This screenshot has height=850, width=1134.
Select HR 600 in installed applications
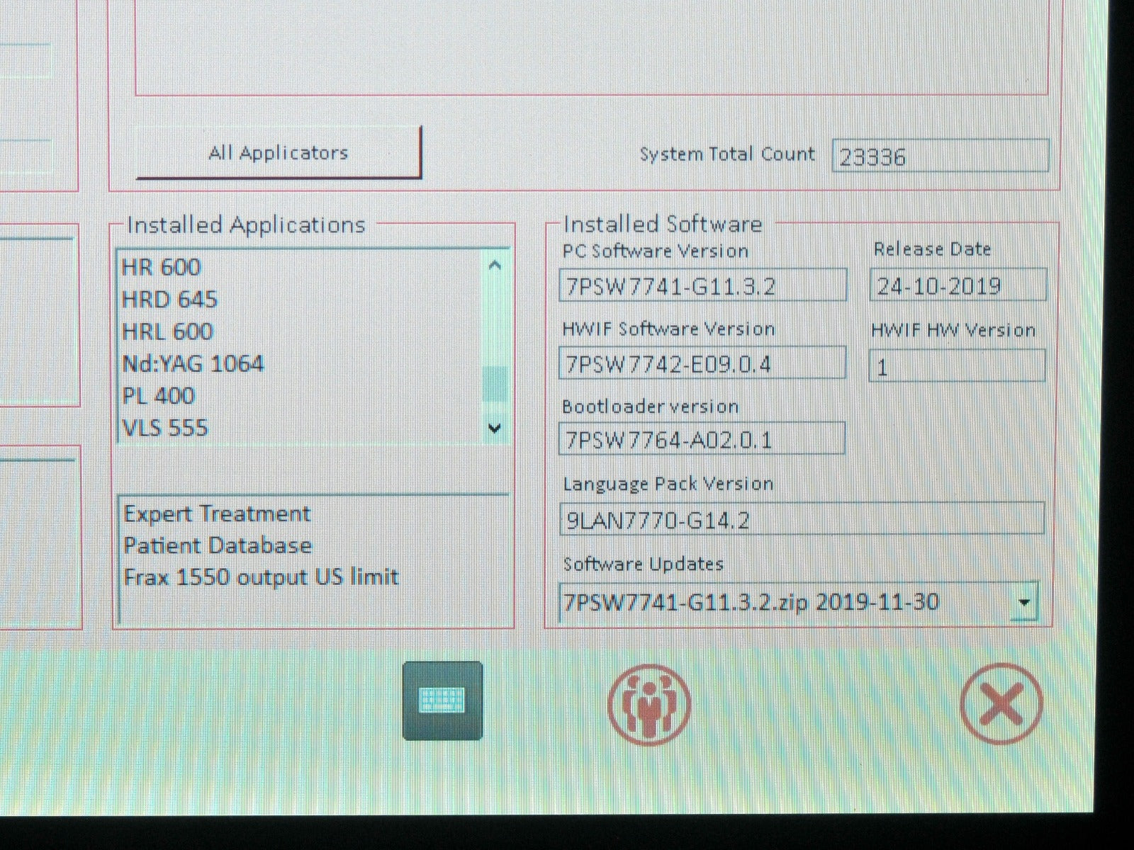162,267
